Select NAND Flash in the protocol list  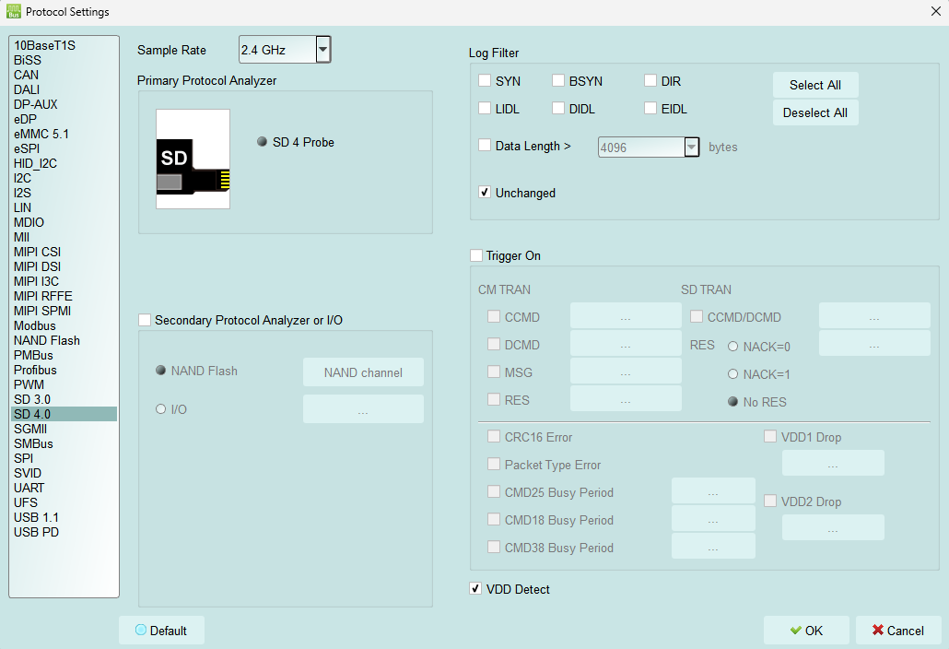tap(64, 340)
